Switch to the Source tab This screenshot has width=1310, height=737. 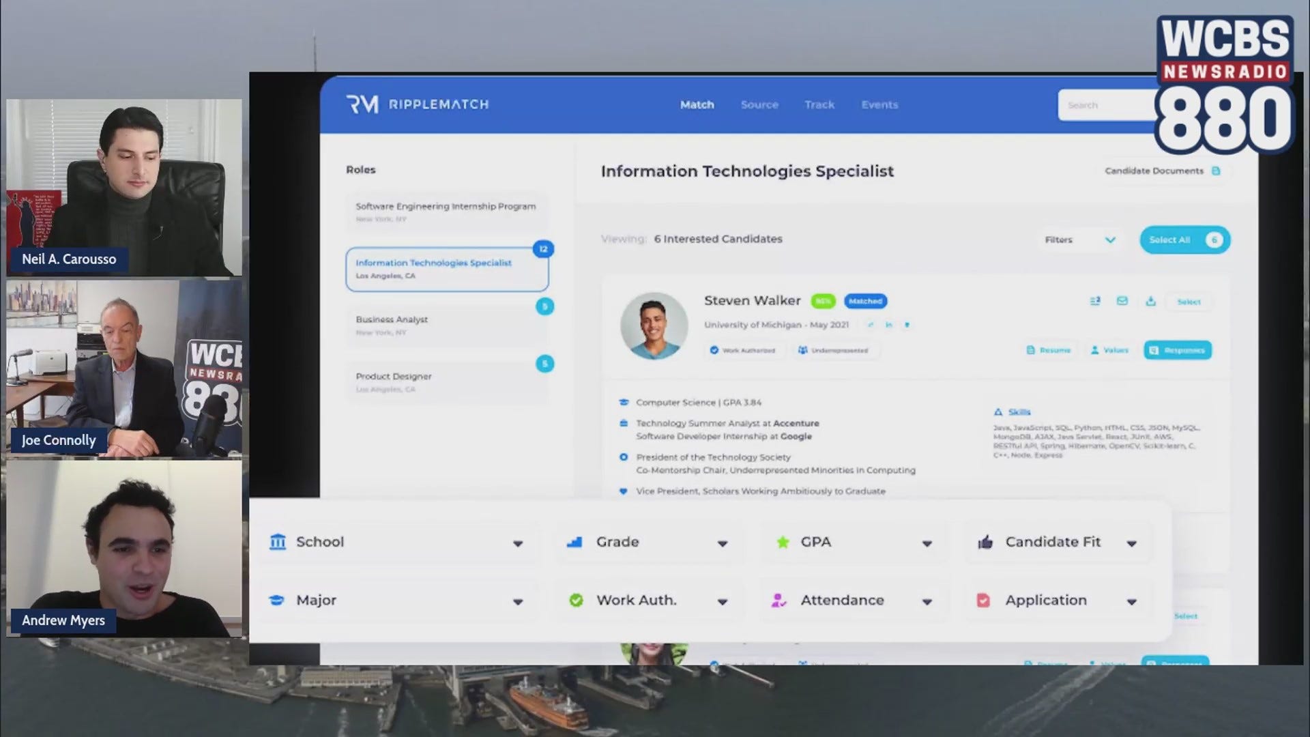point(759,104)
